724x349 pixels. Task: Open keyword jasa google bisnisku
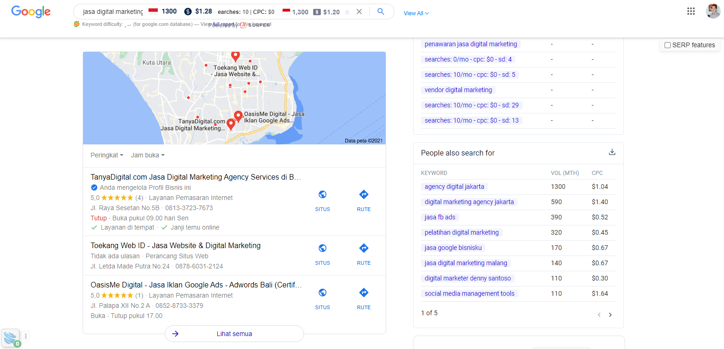tap(453, 248)
